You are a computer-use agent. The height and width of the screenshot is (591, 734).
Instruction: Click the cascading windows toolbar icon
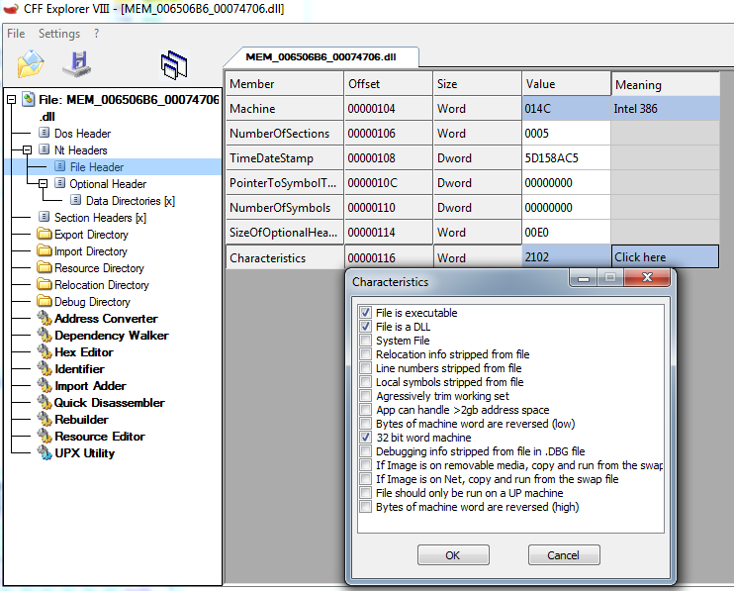[174, 64]
